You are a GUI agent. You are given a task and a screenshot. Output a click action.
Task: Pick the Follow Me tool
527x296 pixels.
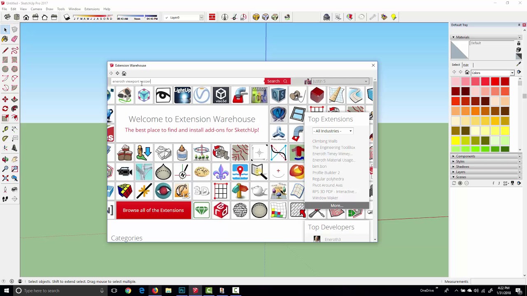[14, 109]
